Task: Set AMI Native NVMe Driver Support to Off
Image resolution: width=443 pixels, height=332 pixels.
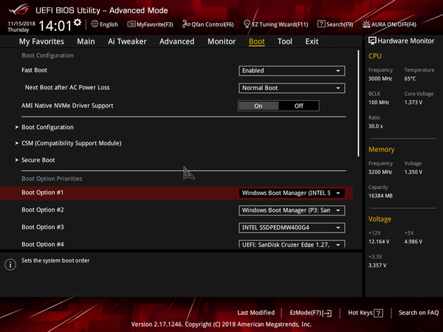Action: (299, 106)
